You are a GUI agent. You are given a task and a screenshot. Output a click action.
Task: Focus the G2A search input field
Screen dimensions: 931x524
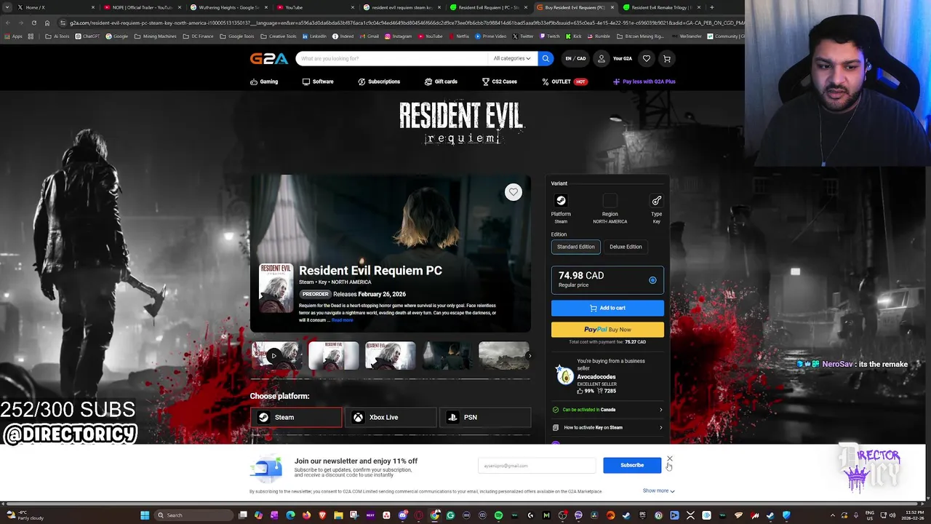391,58
